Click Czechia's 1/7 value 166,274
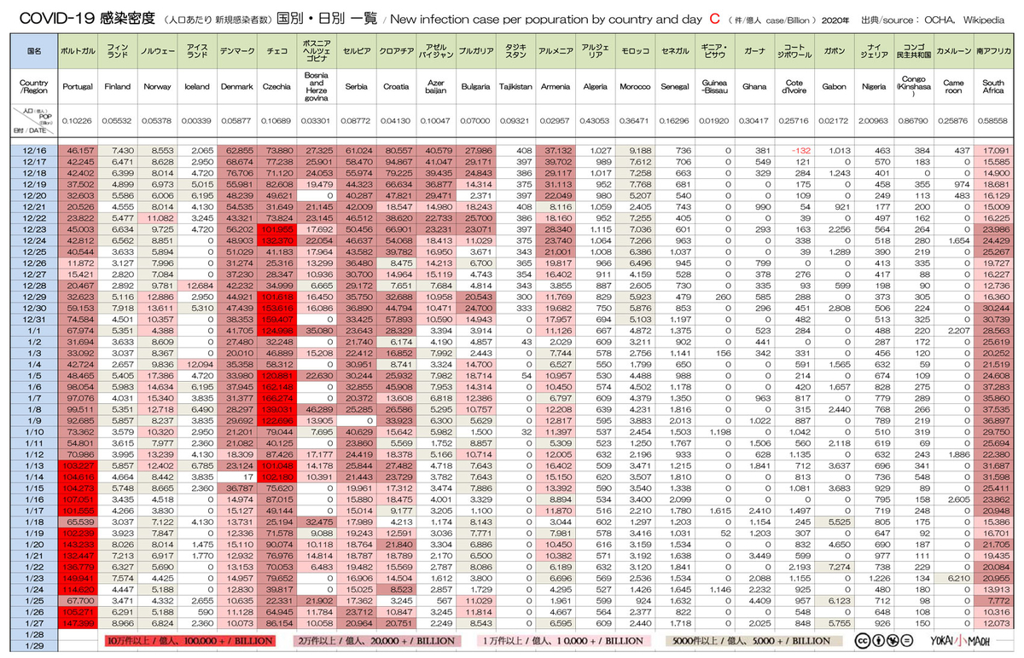This screenshot has height=658, width=1024. coord(277,398)
